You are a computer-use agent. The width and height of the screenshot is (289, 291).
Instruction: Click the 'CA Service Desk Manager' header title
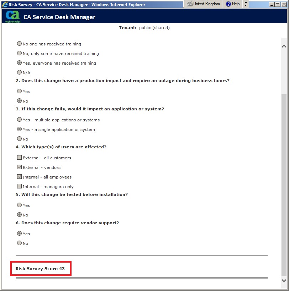point(59,17)
